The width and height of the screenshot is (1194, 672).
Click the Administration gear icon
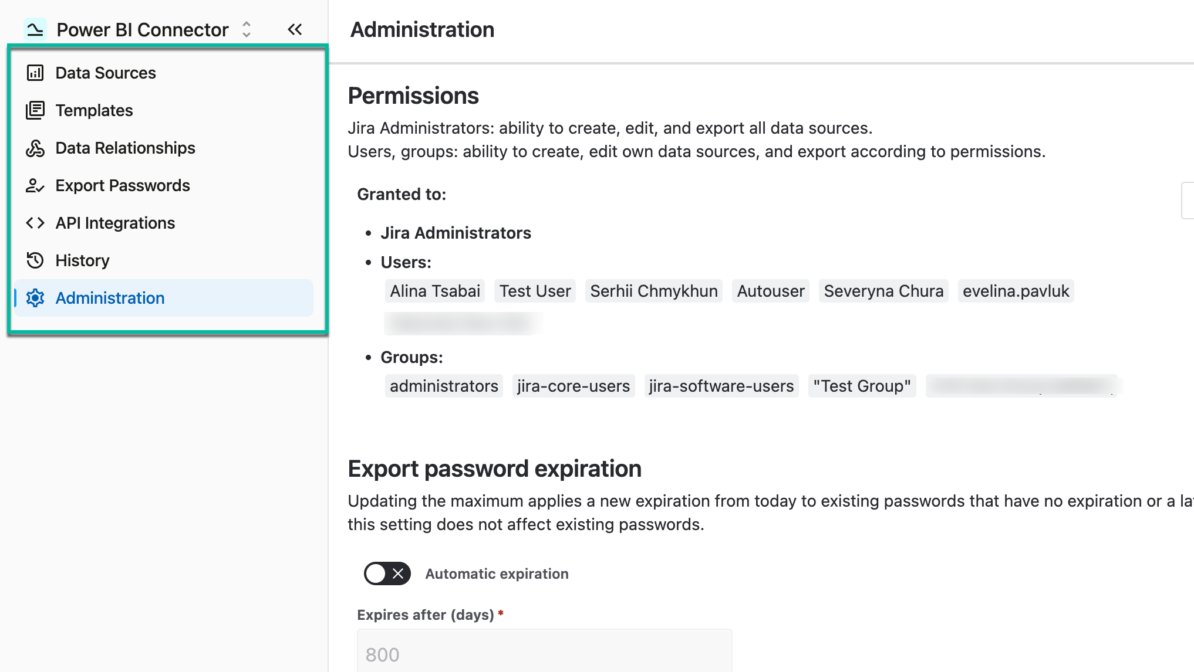coord(35,298)
